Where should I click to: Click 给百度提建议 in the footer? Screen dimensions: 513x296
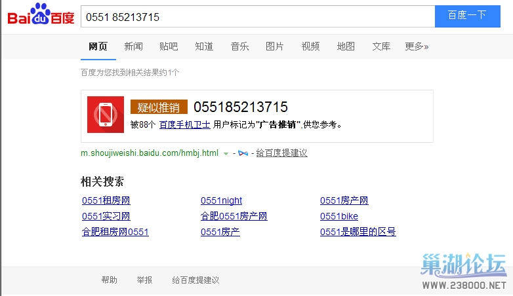tap(195, 280)
